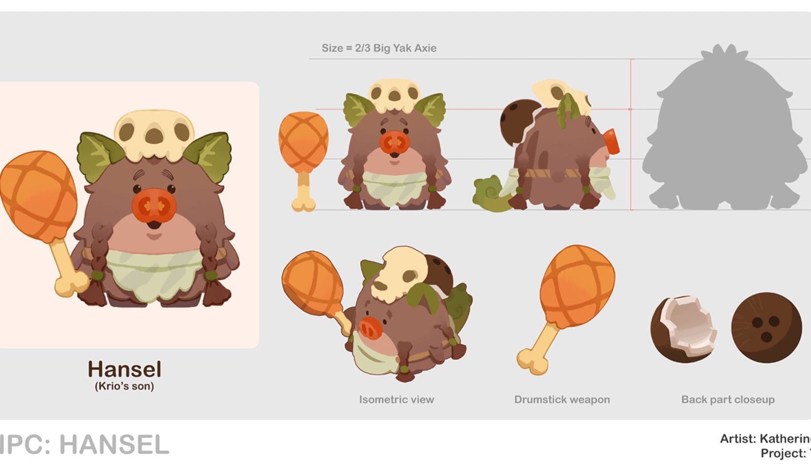Click the cracked open coconut half
811x473 pixels.
[684, 328]
